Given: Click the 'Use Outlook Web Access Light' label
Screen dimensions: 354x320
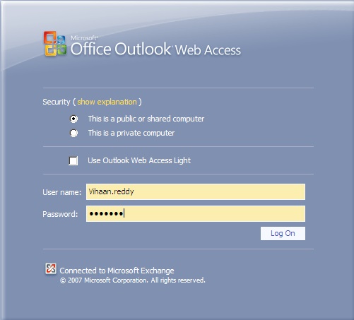Looking at the screenshot, I should coord(139,160).
